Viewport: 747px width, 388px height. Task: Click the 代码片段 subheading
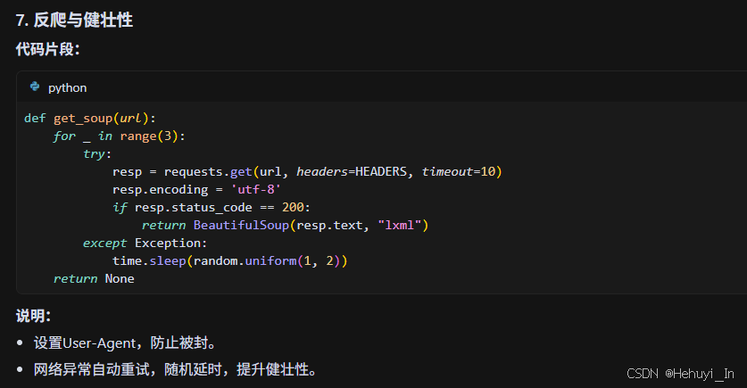click(x=47, y=49)
